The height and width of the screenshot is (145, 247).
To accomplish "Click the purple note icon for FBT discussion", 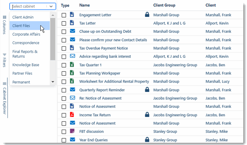I will click(72, 131).
